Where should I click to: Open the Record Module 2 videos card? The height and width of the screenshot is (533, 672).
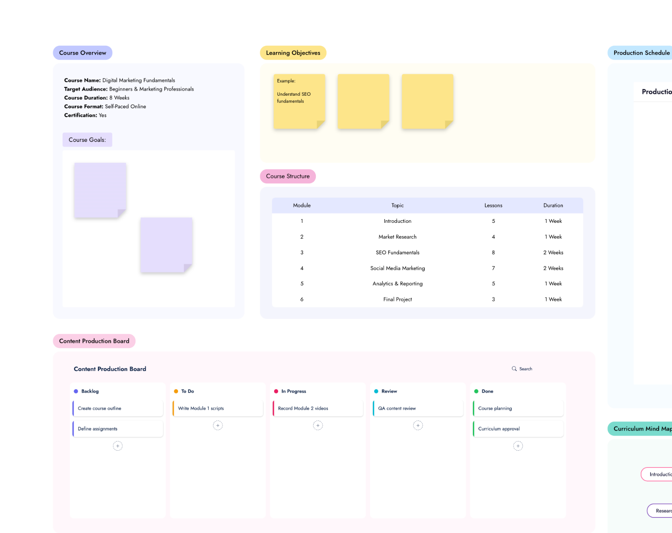coord(318,408)
